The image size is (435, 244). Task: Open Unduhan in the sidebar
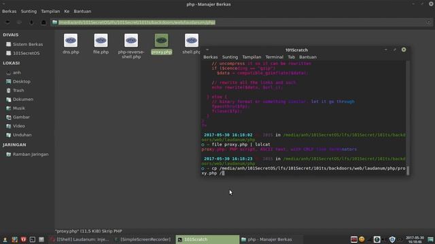(19, 135)
